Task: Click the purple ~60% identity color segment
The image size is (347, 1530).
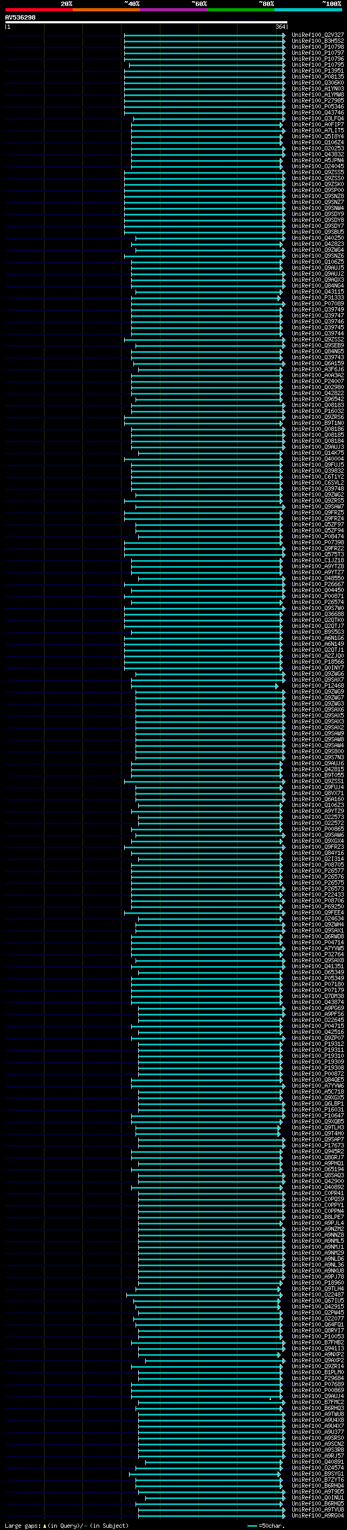Action: (173, 10)
